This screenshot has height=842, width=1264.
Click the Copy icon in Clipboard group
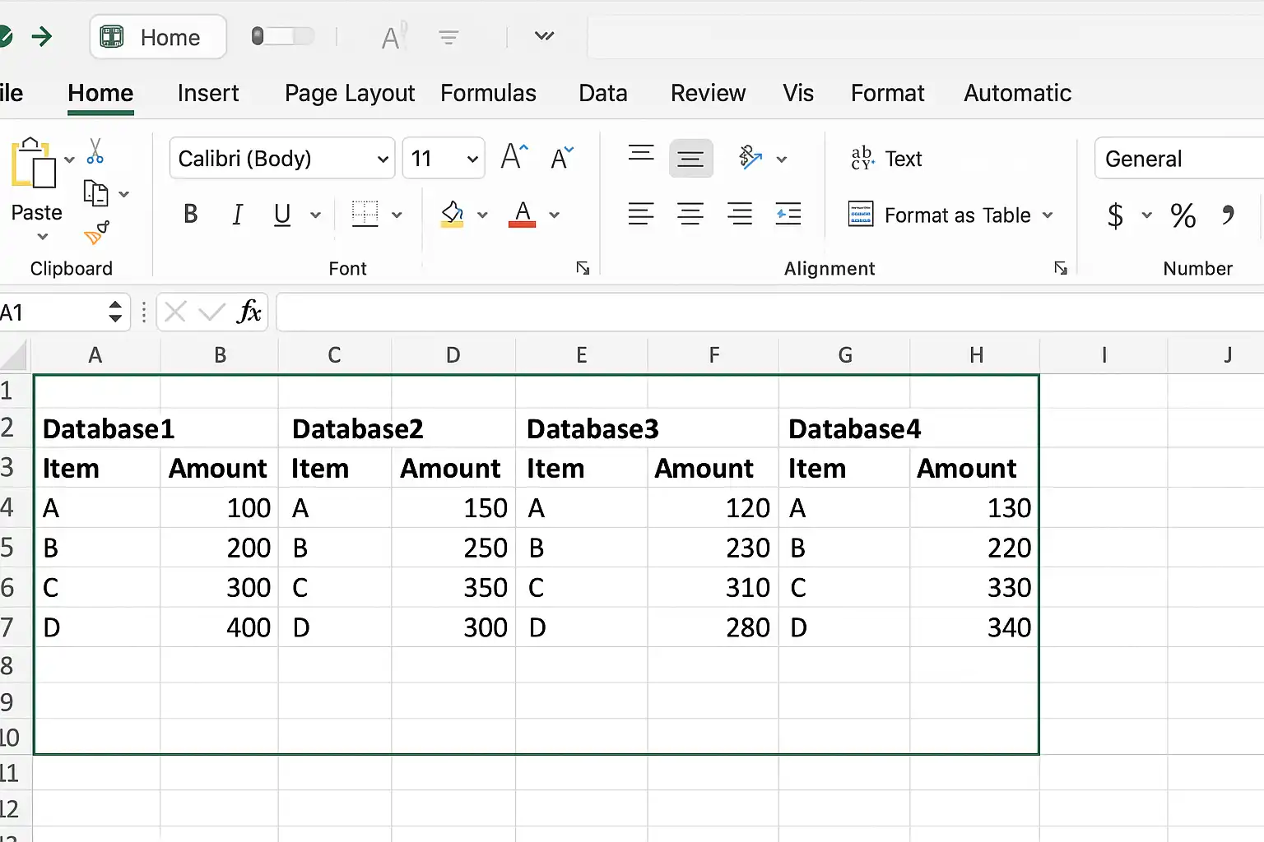(96, 194)
